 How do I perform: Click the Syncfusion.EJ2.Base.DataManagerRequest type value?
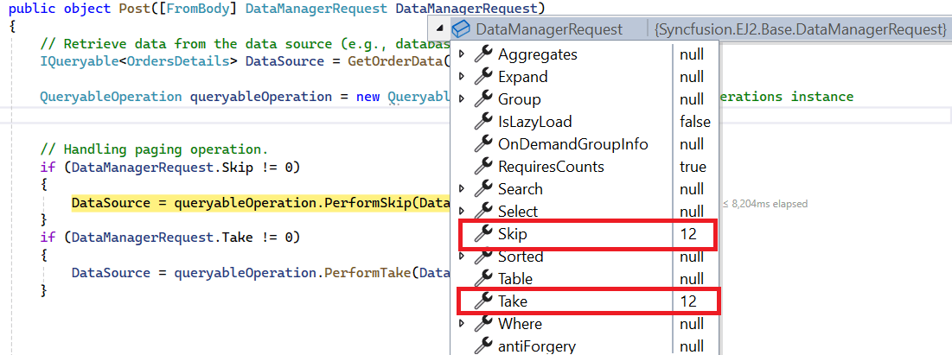click(800, 29)
